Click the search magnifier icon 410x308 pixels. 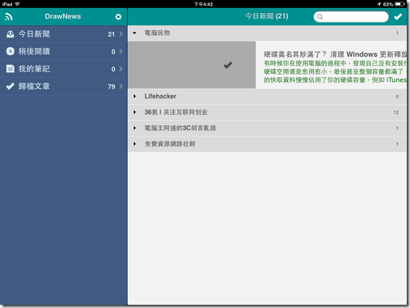(x=320, y=17)
